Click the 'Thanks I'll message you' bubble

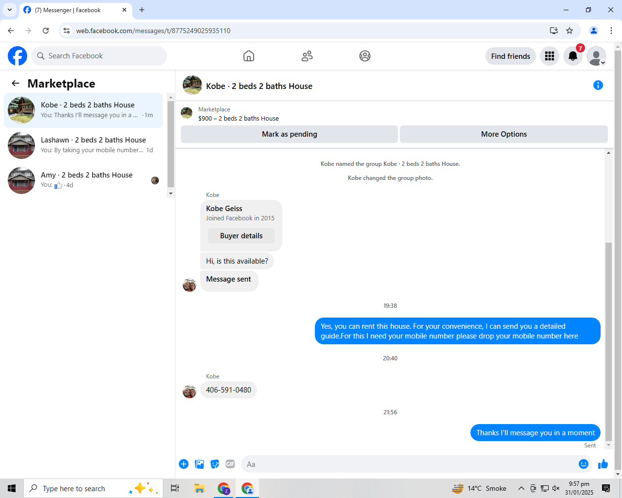pyautogui.click(x=536, y=433)
